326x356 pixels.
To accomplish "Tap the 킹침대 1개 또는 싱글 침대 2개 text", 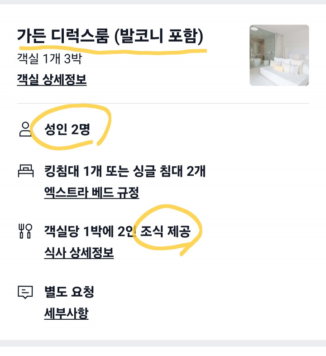I will tap(125, 171).
